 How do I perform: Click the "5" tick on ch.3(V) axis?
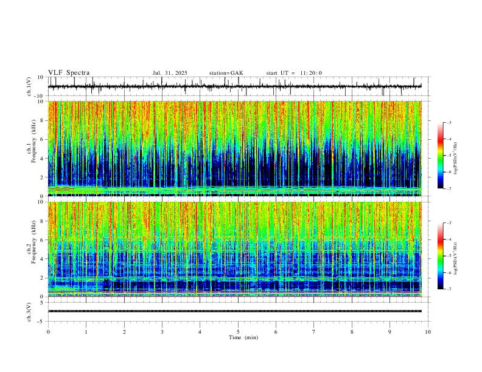pyautogui.click(x=42, y=303)
